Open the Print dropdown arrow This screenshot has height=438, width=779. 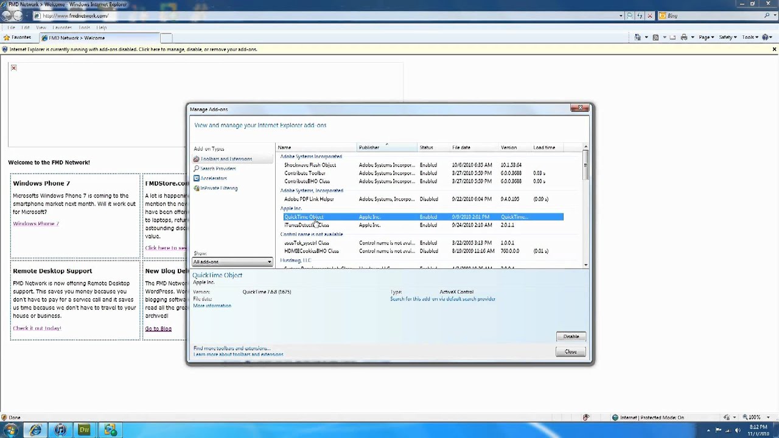click(692, 37)
